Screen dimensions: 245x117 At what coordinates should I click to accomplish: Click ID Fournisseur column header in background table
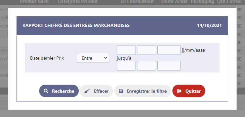[x=137, y=2]
